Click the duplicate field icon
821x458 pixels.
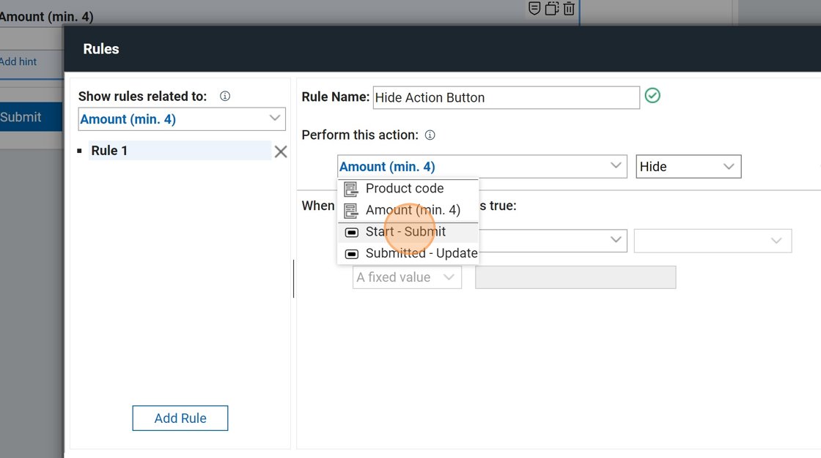pos(551,9)
